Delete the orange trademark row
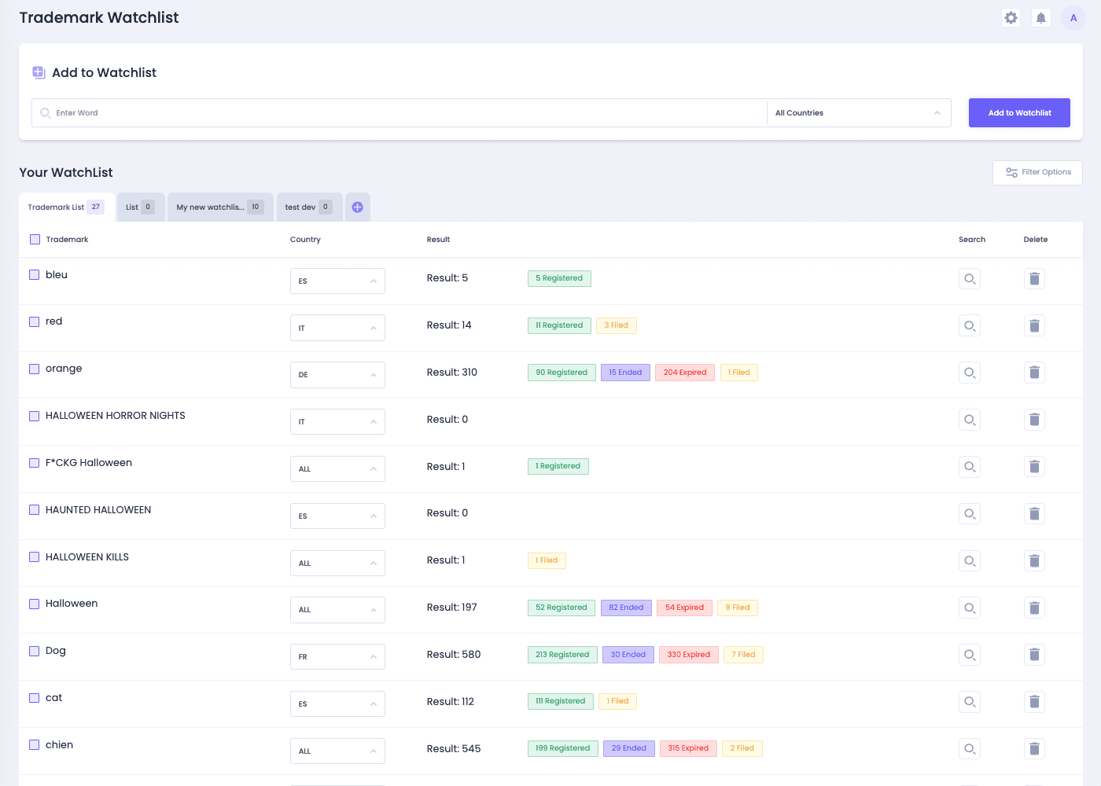Image resolution: width=1101 pixels, height=786 pixels. click(1034, 373)
